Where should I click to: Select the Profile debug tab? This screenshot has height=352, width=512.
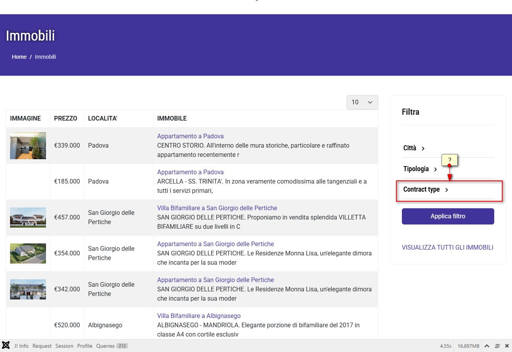coord(85,346)
